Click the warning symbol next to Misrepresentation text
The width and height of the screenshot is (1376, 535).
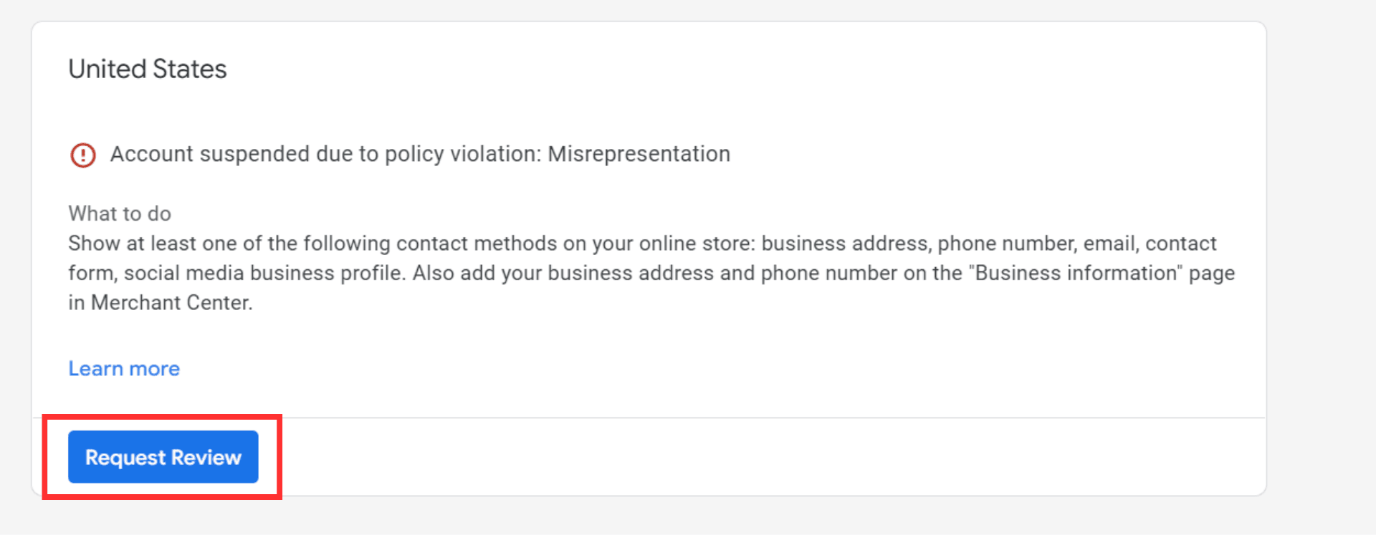tap(82, 155)
